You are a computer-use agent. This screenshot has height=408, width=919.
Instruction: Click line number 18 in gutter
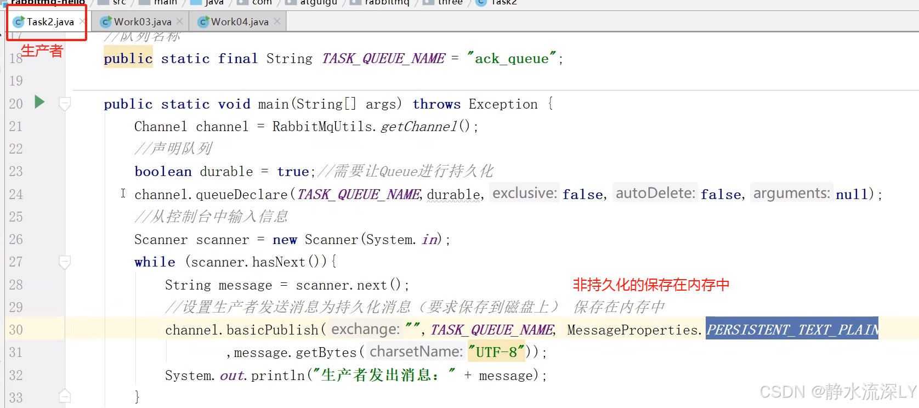click(x=16, y=59)
